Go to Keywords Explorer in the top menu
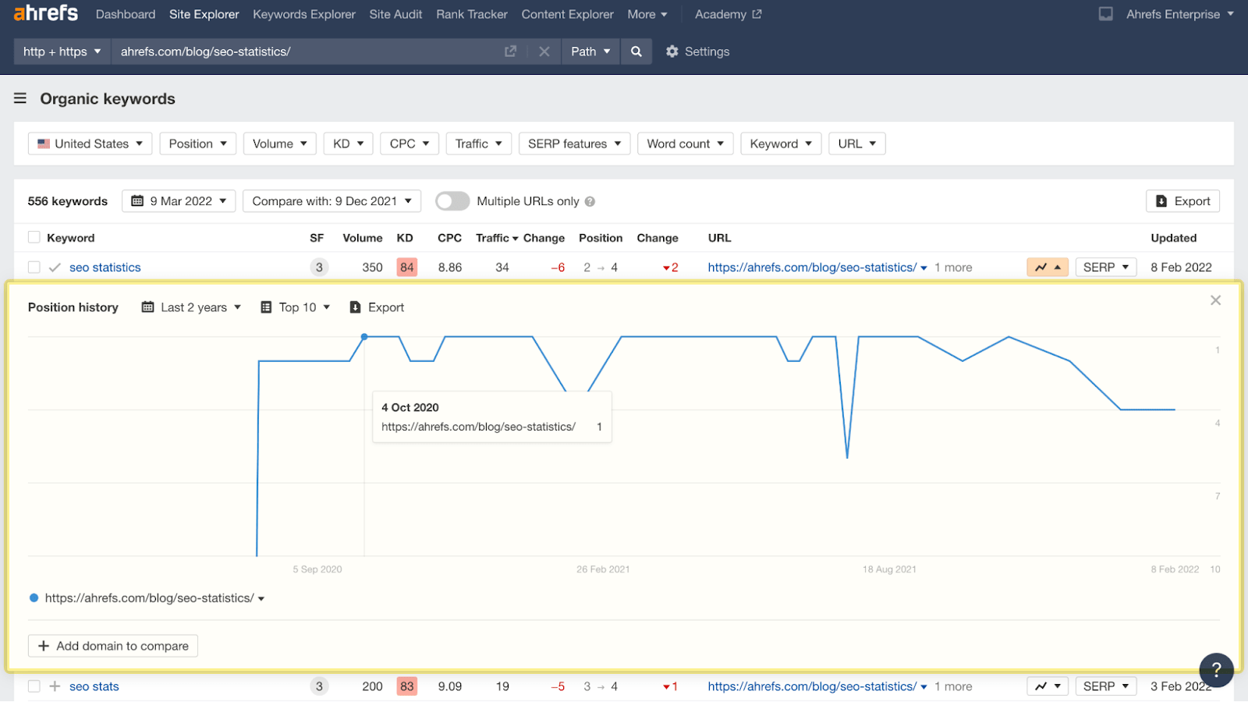This screenshot has height=702, width=1248. (x=304, y=14)
